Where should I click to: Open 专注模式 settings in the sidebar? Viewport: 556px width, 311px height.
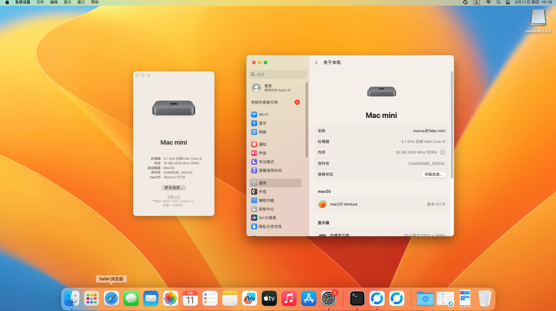pos(276,162)
